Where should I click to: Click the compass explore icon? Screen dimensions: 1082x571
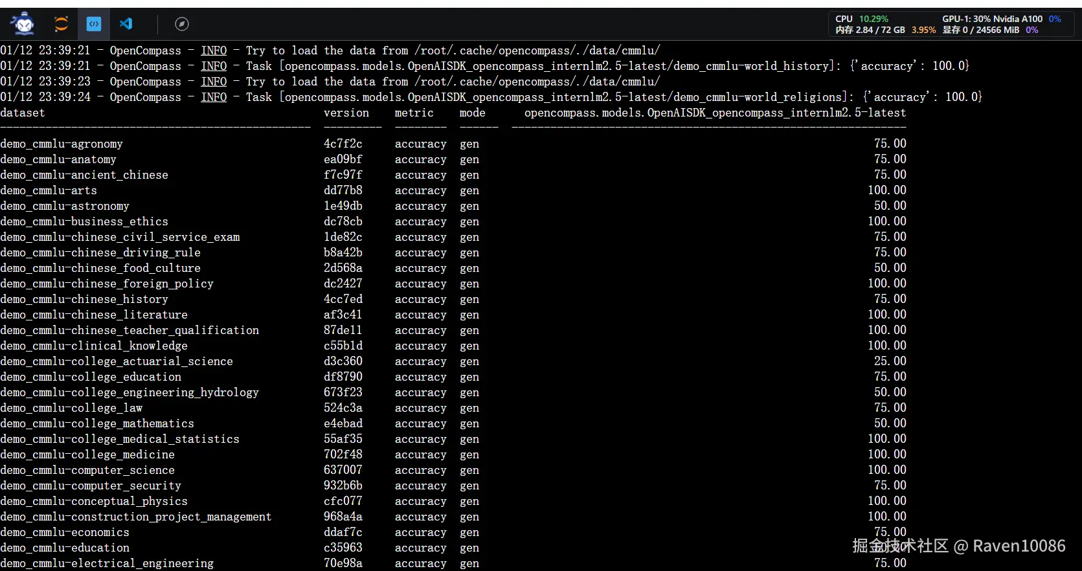click(182, 24)
